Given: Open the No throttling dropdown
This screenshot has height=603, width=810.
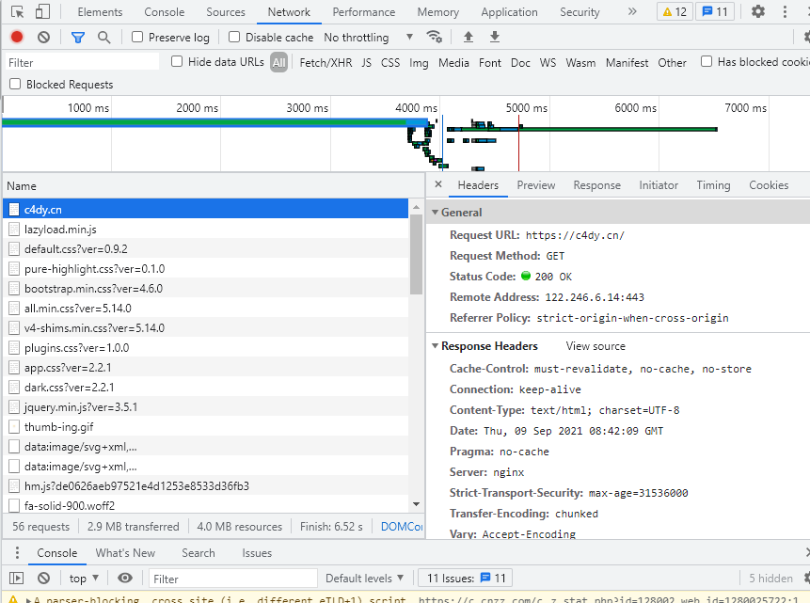Looking at the screenshot, I should tap(368, 37).
